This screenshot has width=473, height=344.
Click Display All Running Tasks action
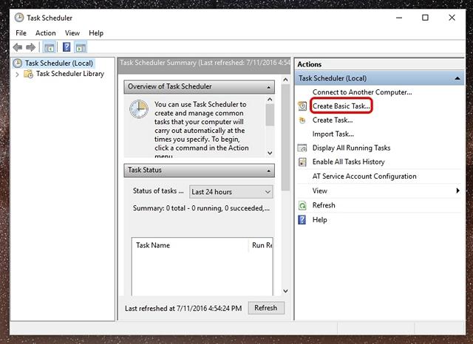352,148
